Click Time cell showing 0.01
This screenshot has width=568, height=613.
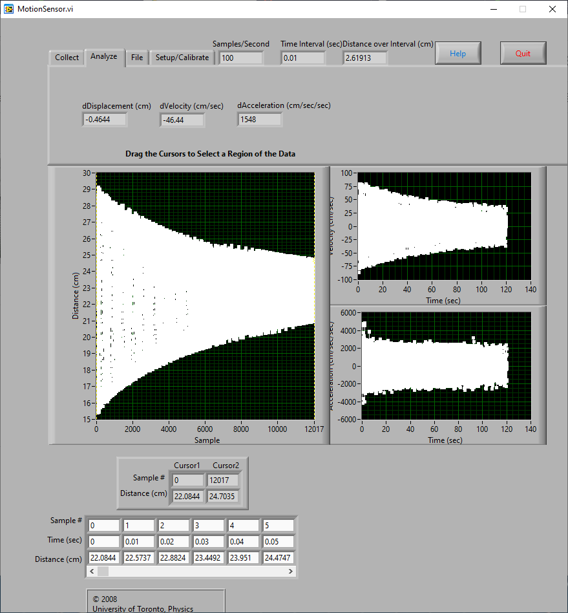tap(139, 541)
